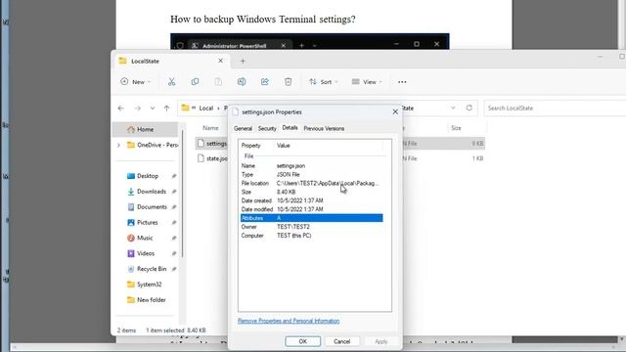Viewport: 626px width, 352px height.
Task: Close the LocalState Explorer tab
Action: point(220,61)
